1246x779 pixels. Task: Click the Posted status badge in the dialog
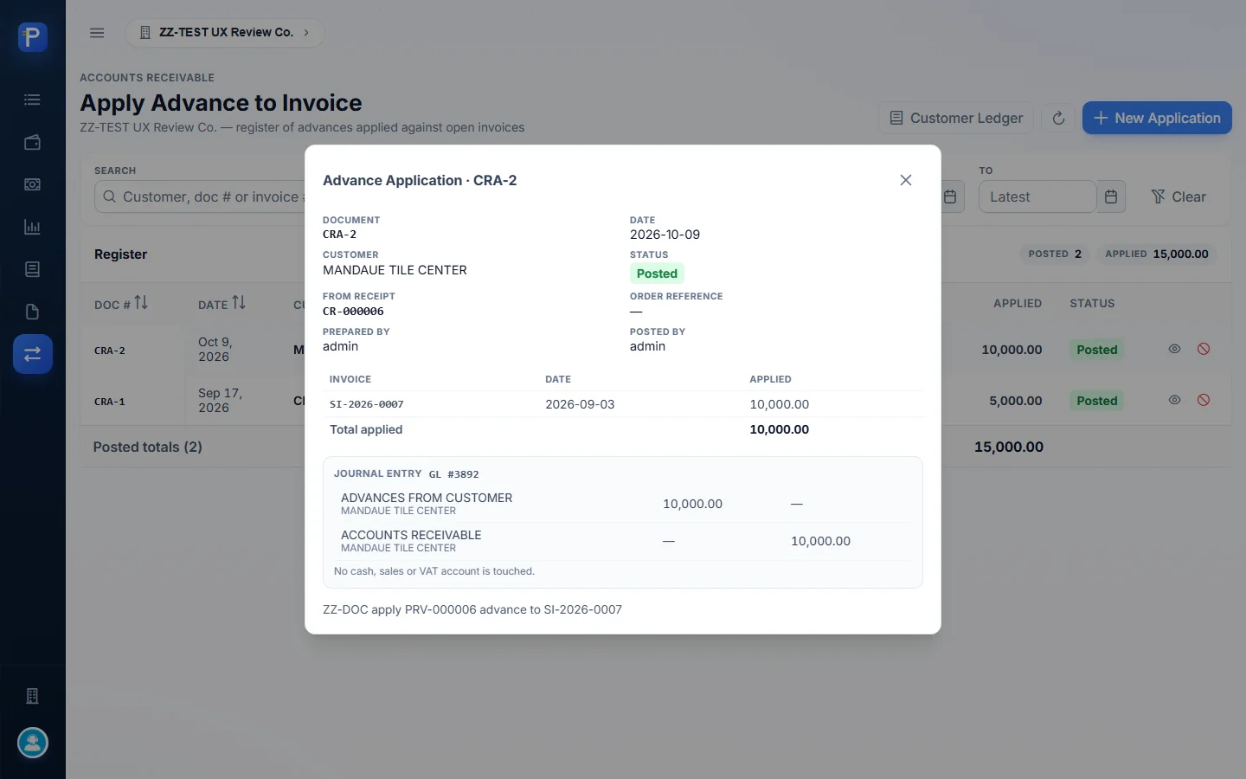coord(657,274)
